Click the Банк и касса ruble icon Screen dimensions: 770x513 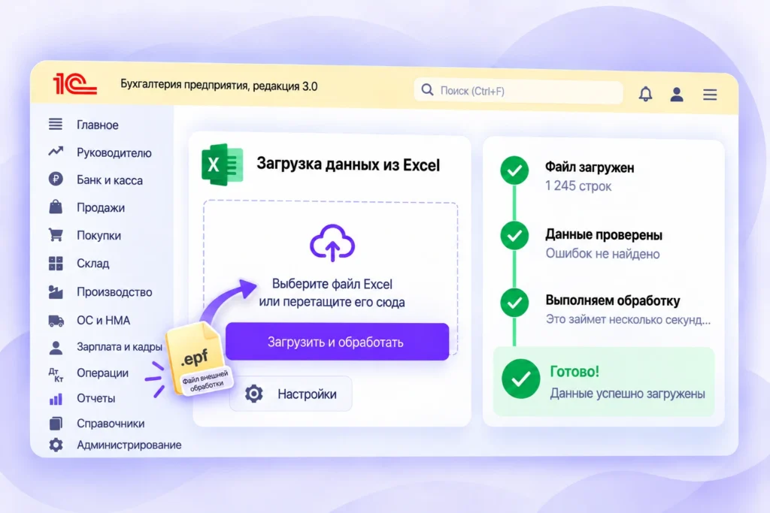pos(56,179)
